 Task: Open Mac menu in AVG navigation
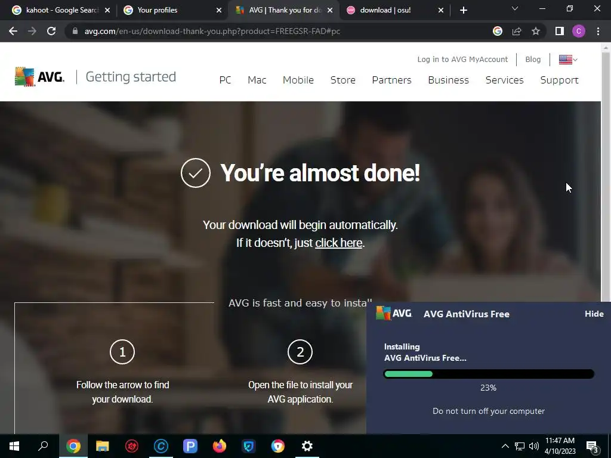257,80
